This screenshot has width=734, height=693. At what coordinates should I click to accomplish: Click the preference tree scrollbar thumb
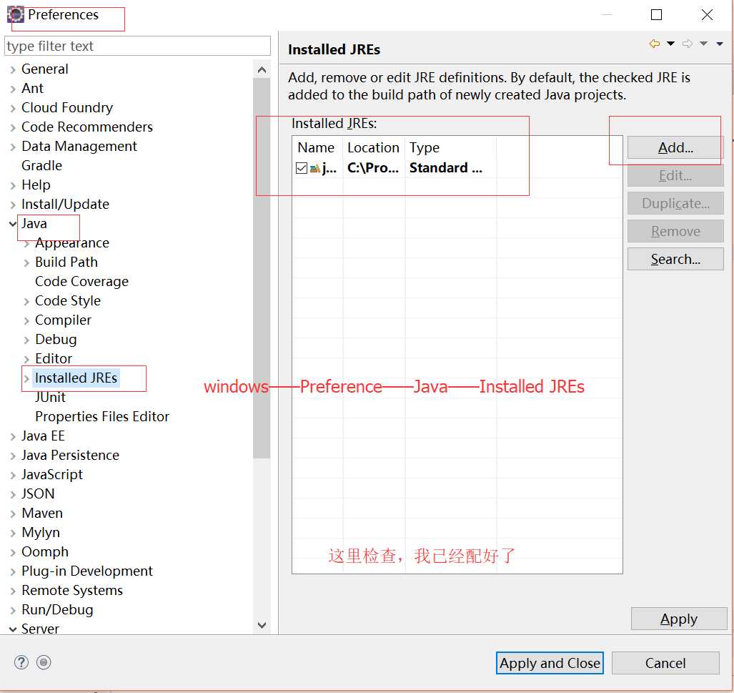(262, 268)
